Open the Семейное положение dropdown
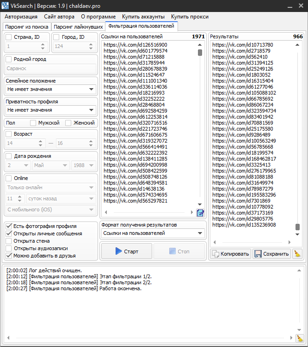 point(50,89)
